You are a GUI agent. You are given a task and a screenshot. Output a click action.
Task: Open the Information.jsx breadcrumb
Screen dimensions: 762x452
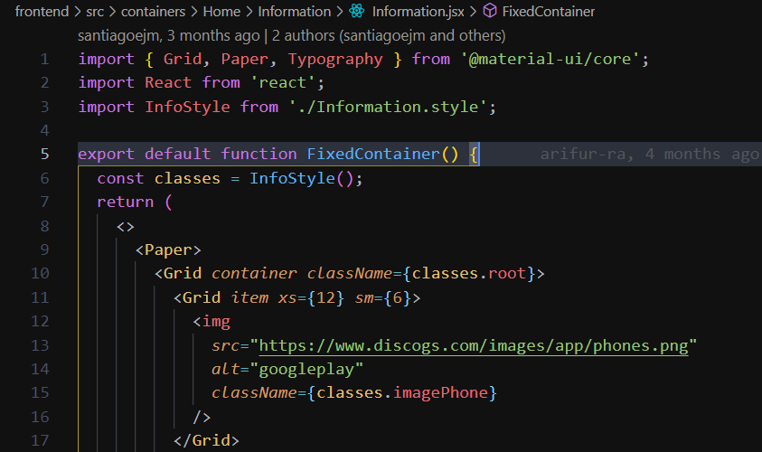click(419, 11)
